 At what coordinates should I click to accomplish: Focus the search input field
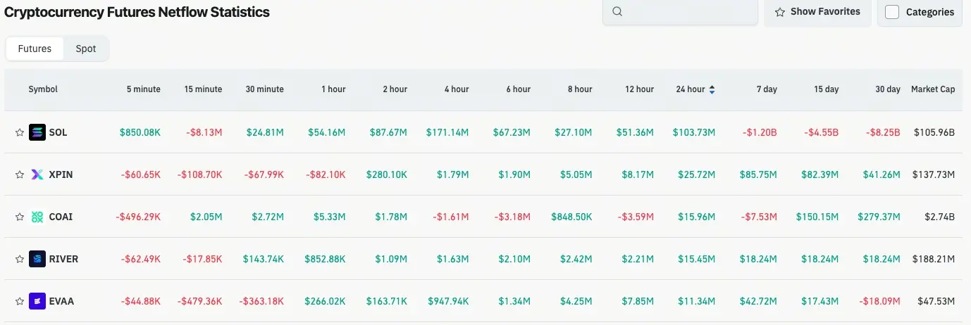680,12
